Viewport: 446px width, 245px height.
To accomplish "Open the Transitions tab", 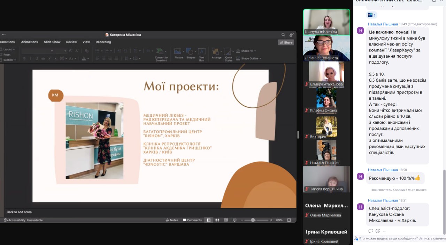I will point(7,42).
